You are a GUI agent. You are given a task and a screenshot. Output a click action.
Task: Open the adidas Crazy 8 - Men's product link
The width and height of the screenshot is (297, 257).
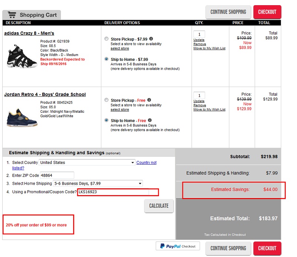[x=29, y=33]
